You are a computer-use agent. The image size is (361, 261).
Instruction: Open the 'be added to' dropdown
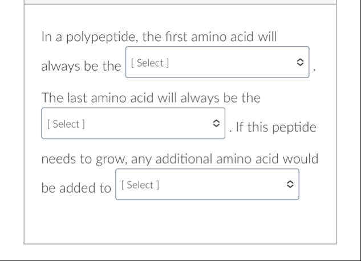(x=207, y=185)
